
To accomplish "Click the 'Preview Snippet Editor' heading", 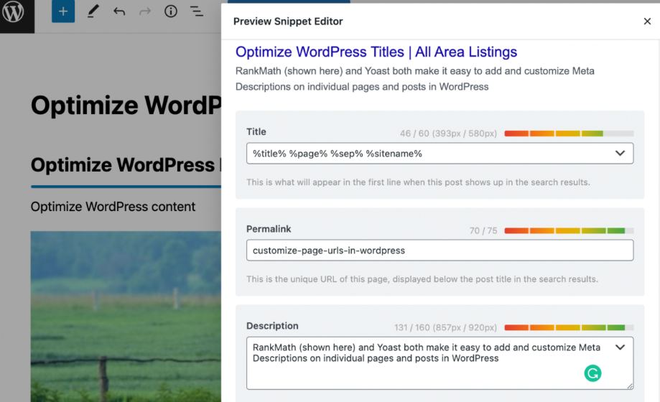I will [x=288, y=22].
